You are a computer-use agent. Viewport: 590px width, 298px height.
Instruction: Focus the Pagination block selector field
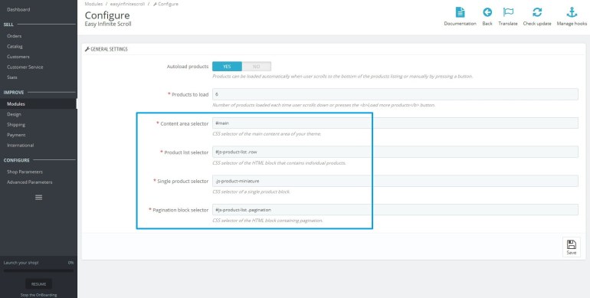click(395, 210)
